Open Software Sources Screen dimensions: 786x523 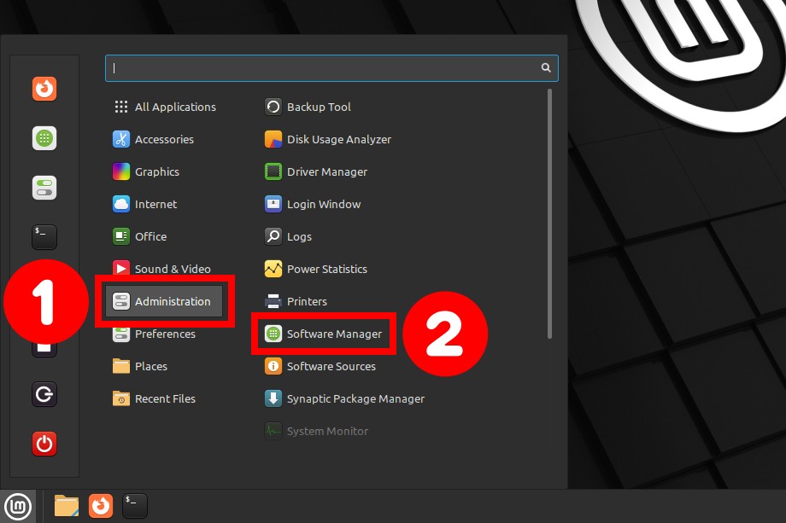(x=320, y=366)
